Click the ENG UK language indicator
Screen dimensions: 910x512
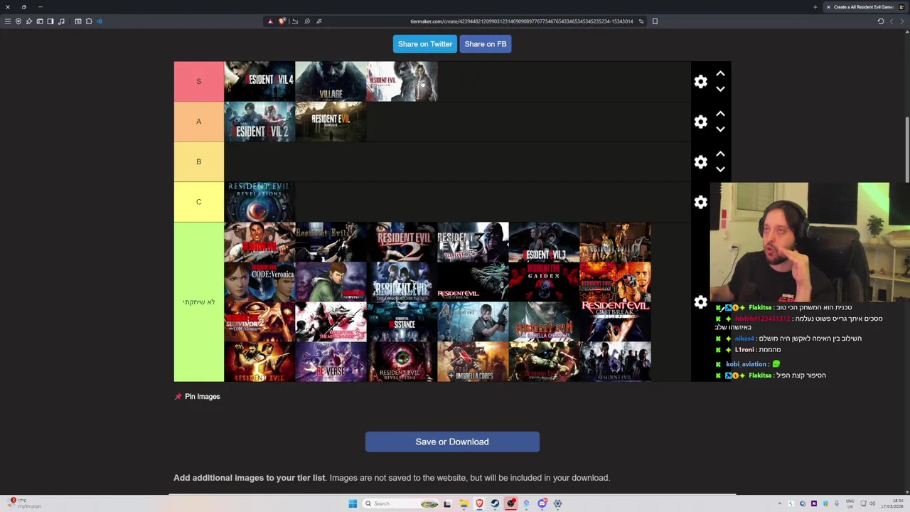[850, 503]
